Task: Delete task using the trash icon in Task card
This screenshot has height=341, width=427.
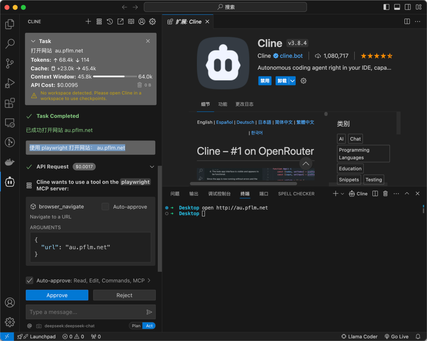Action: click(x=140, y=85)
